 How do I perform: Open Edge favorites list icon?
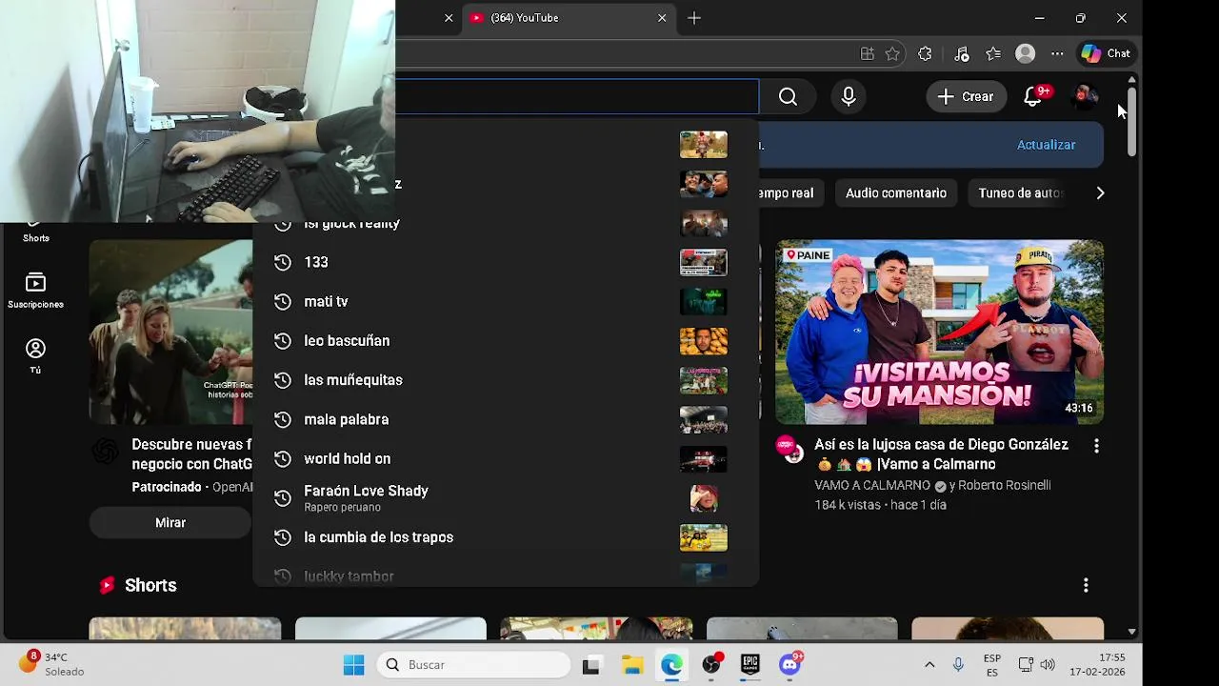click(x=993, y=54)
